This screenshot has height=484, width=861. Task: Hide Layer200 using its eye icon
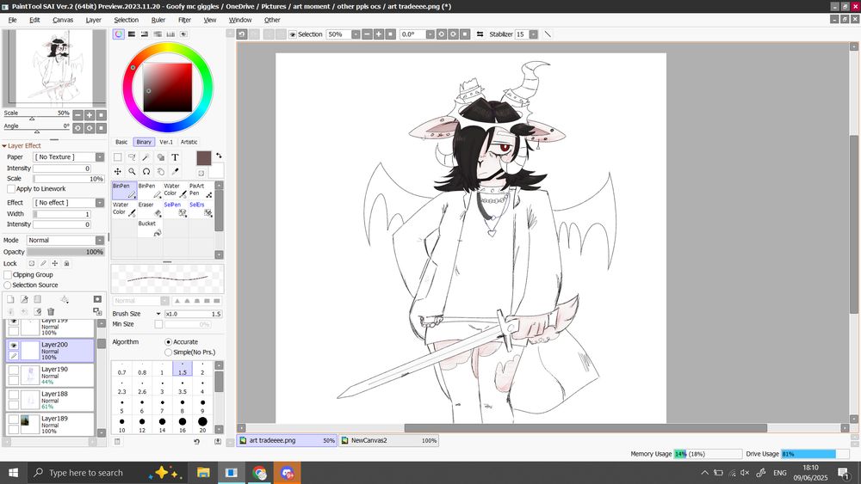click(14, 346)
